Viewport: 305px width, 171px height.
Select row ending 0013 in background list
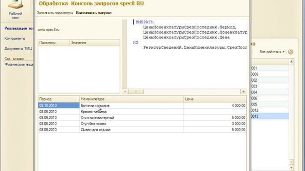coord(270,116)
